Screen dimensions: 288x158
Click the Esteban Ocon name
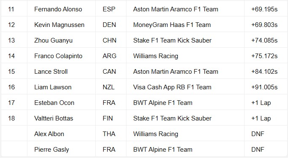(x=54, y=103)
